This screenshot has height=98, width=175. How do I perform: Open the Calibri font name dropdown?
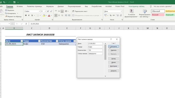pos(39,11)
